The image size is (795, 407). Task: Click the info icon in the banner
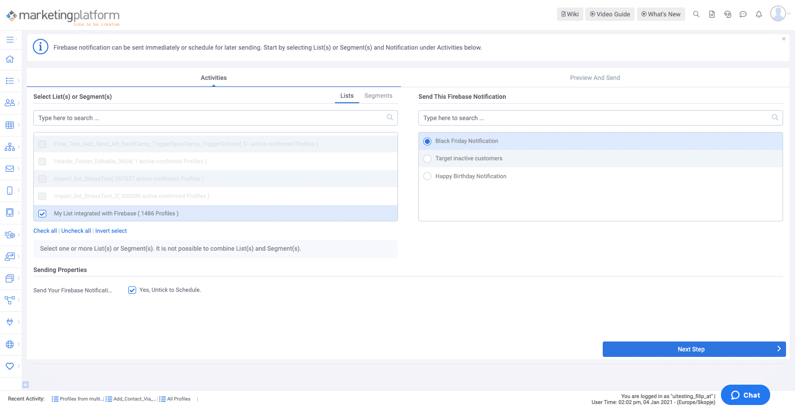click(x=40, y=47)
